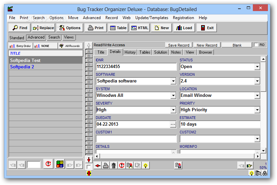The height and width of the screenshot is (185, 277).
Task: Click into the IDNR input field
Action: pos(136,67)
